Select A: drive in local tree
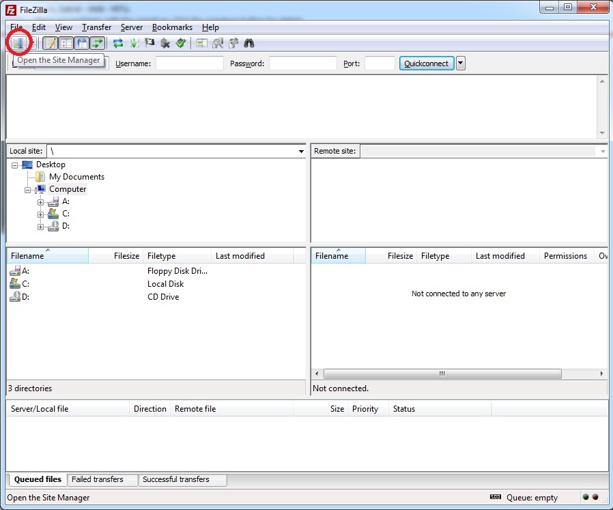This screenshot has height=510, width=613. [x=66, y=201]
